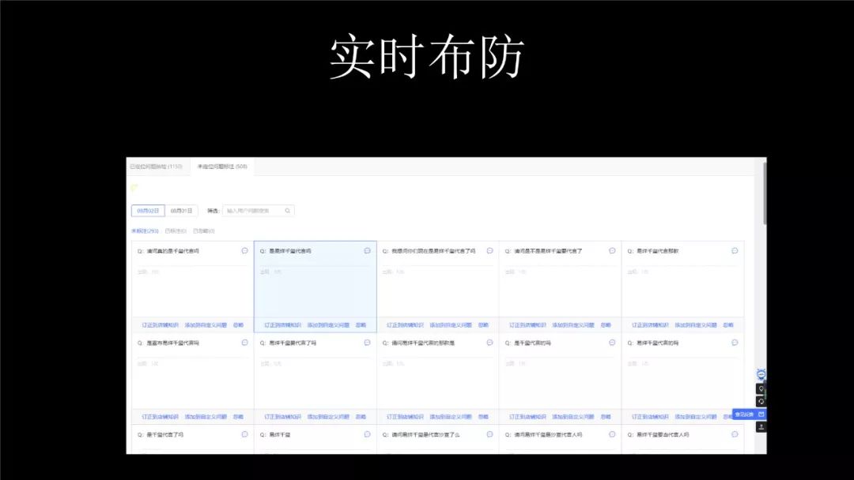
Task: Click 订正到店铺知识 under 请问是不是易烊千玺要代言了
Action: tap(527, 325)
